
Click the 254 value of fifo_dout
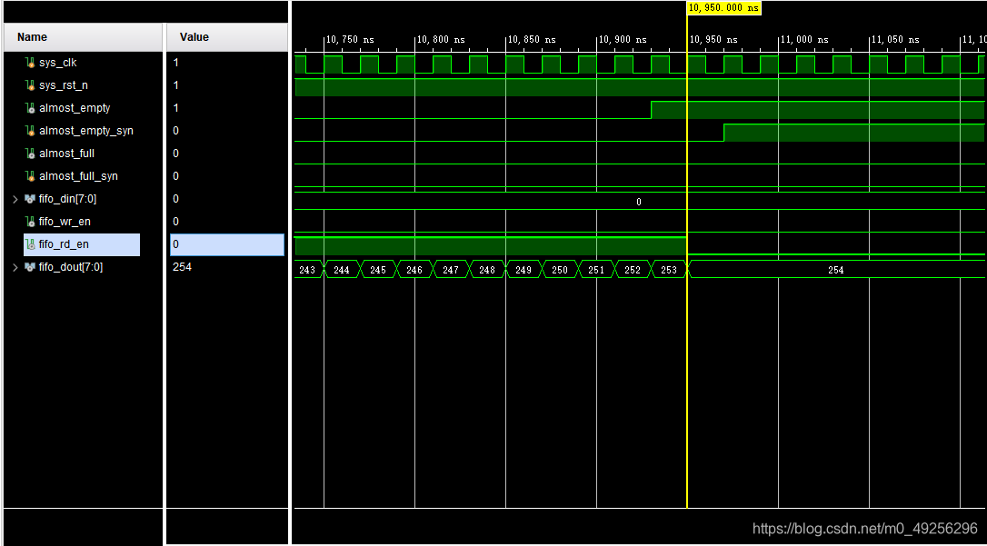tap(182, 267)
